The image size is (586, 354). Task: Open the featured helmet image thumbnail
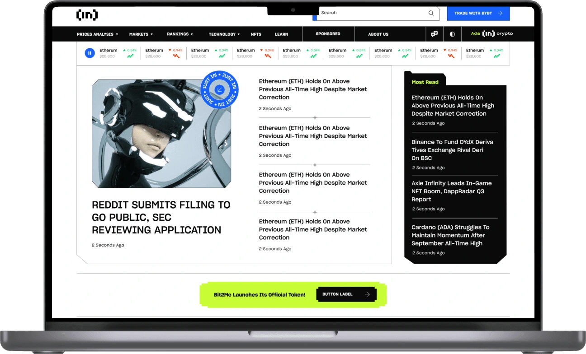pos(161,134)
